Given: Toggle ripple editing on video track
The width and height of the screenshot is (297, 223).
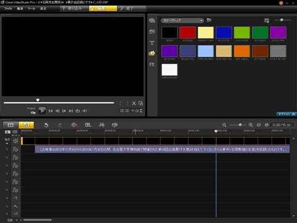Looking at the screenshot, I should [x=7, y=141].
